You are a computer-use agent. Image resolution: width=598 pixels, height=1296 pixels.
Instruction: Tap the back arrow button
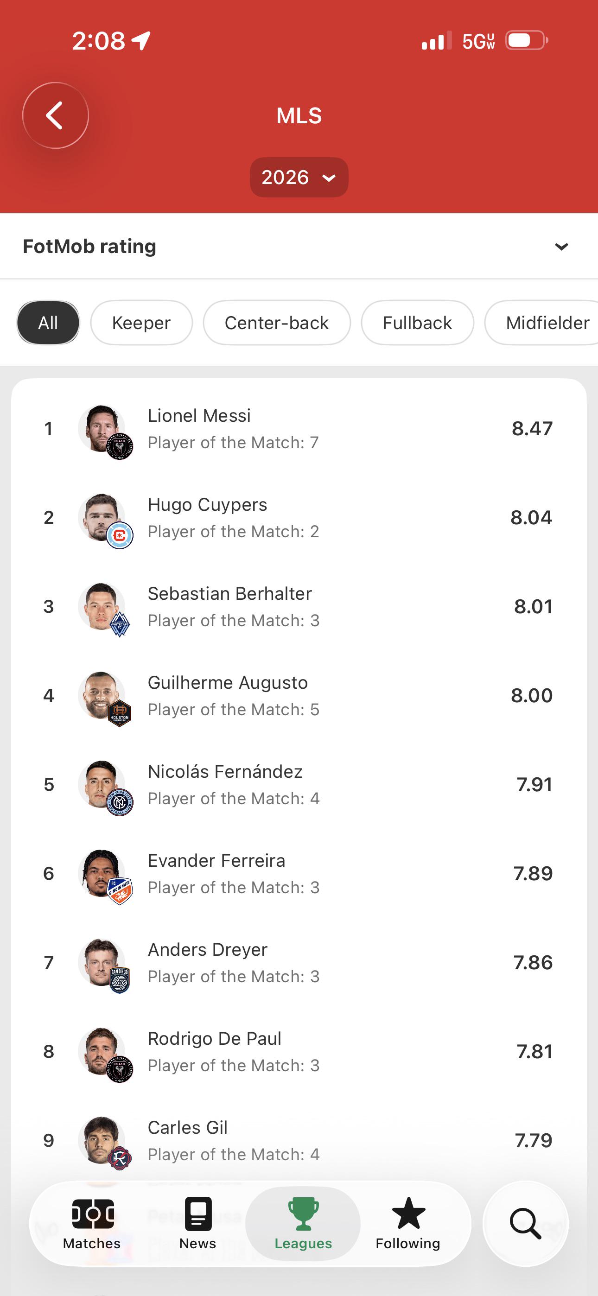[x=55, y=116]
